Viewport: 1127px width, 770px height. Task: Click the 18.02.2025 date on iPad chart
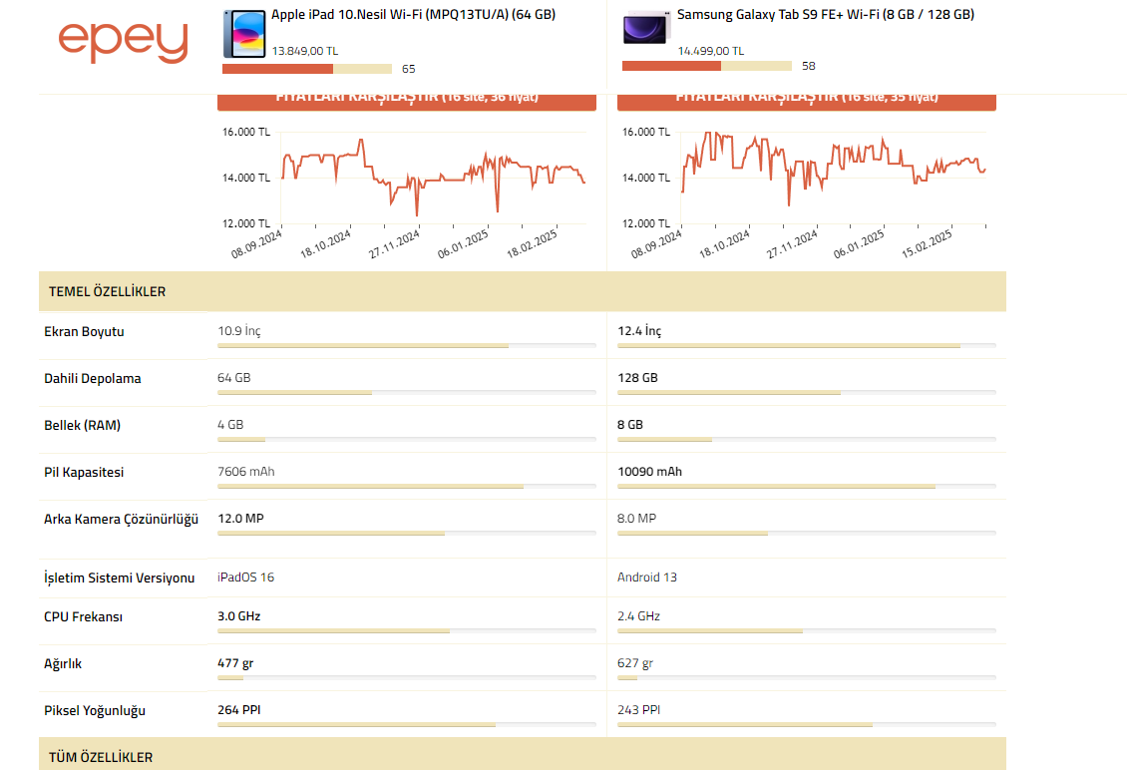click(x=532, y=244)
